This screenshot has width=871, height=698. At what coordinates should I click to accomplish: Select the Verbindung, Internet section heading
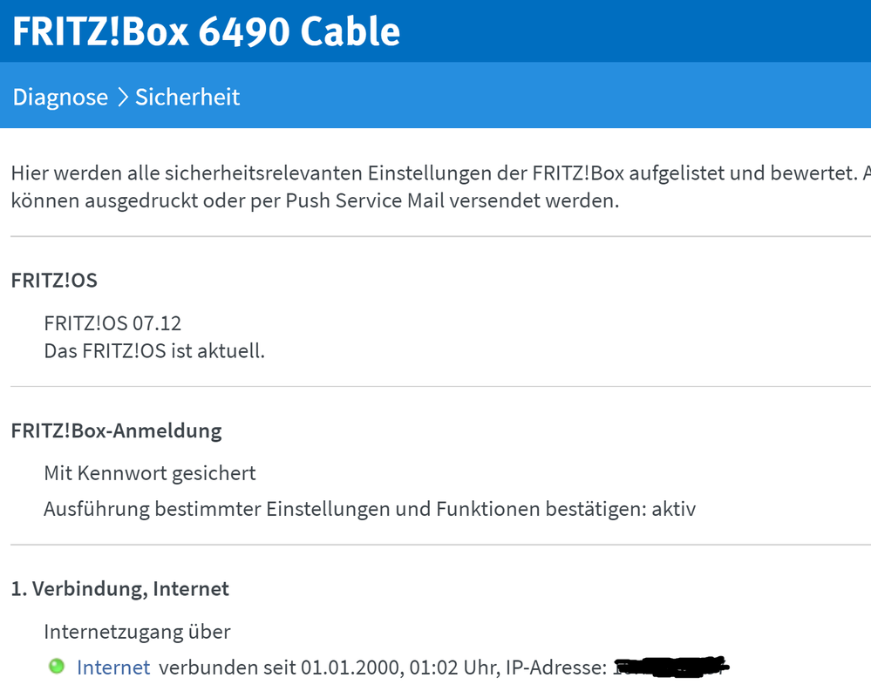tap(119, 589)
